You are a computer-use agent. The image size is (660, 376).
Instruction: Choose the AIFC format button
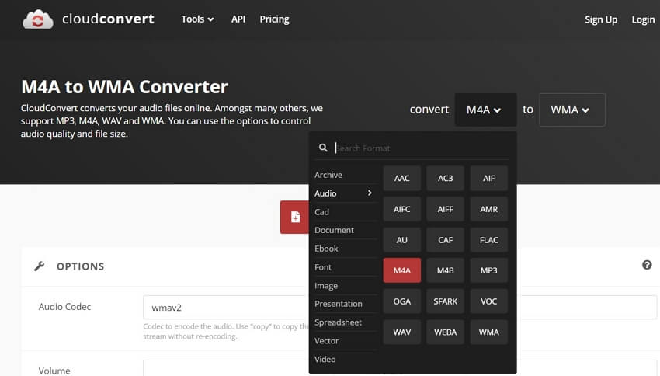tap(402, 209)
